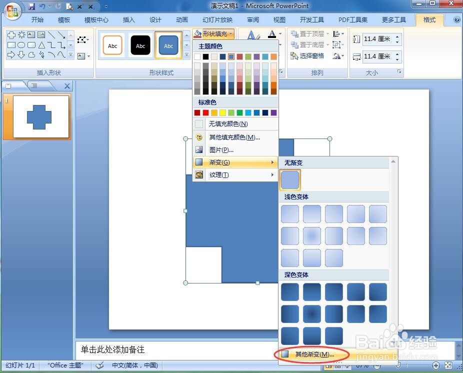
Task: Open the Selection Pane
Action: click(307, 56)
